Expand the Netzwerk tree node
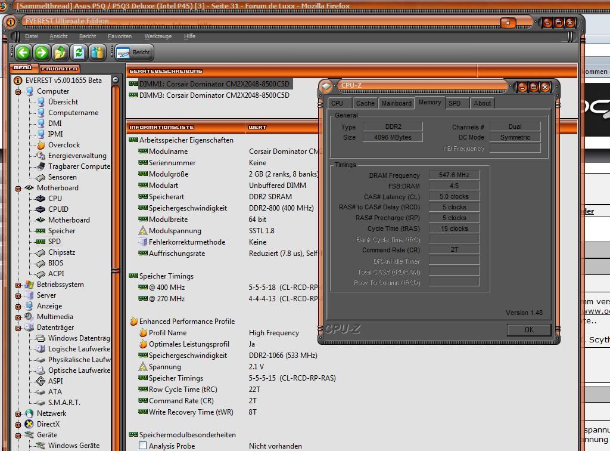The image size is (610, 451). pos(18,414)
